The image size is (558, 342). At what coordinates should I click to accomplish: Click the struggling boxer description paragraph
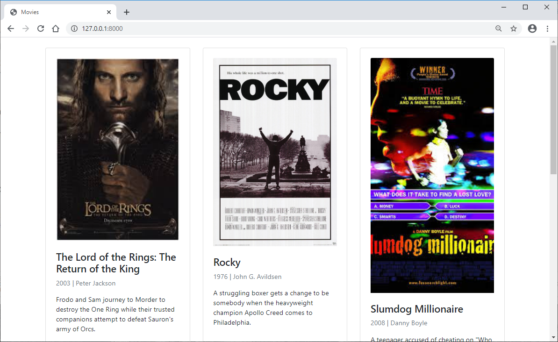click(271, 308)
